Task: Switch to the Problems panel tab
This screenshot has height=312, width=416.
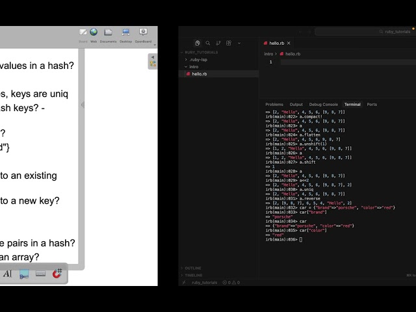Action: 274,104
